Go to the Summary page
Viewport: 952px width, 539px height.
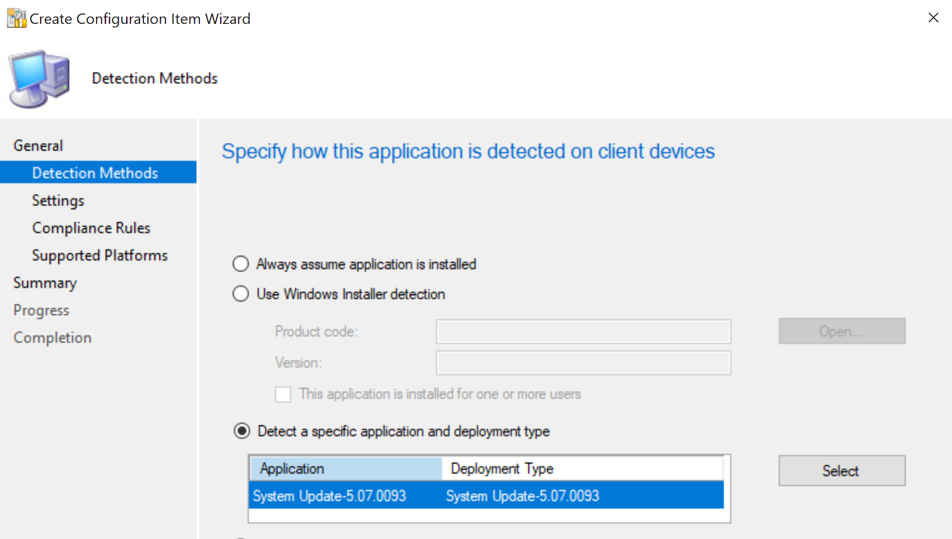point(45,282)
